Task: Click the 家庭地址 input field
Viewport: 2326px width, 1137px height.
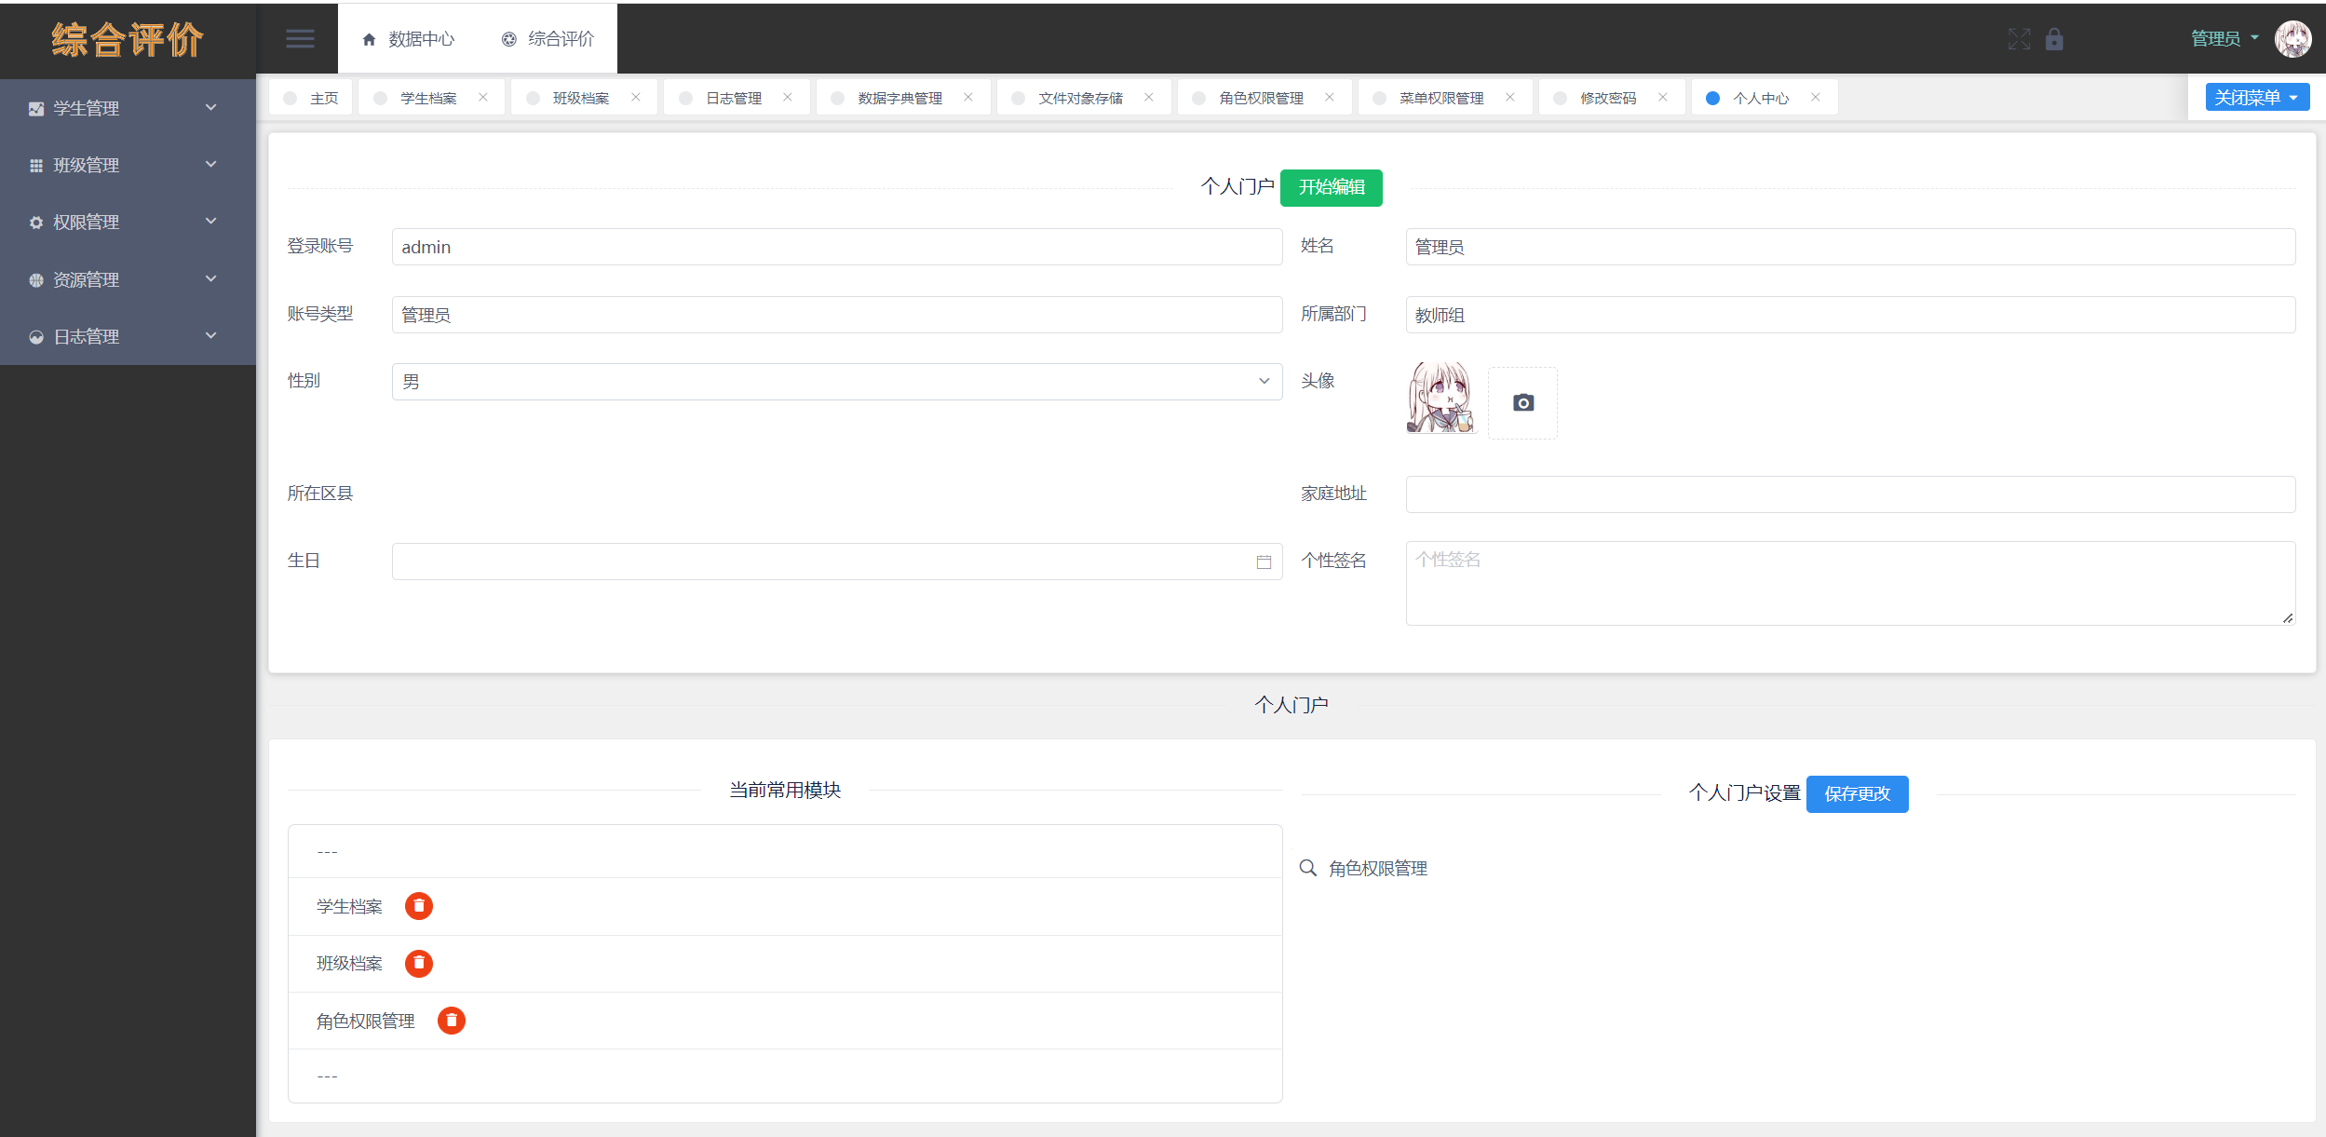Action: click(1849, 494)
